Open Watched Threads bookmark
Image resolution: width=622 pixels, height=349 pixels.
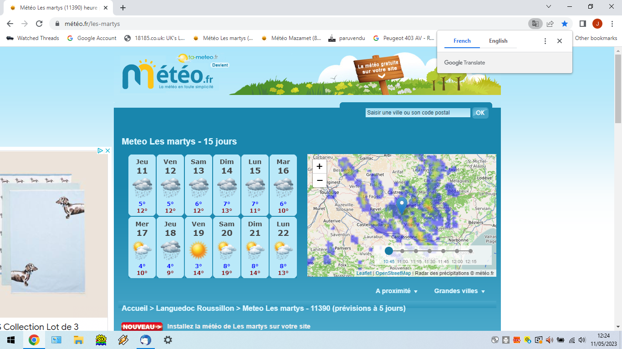click(33, 38)
